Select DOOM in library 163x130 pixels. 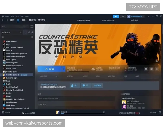[x=9, y=93]
